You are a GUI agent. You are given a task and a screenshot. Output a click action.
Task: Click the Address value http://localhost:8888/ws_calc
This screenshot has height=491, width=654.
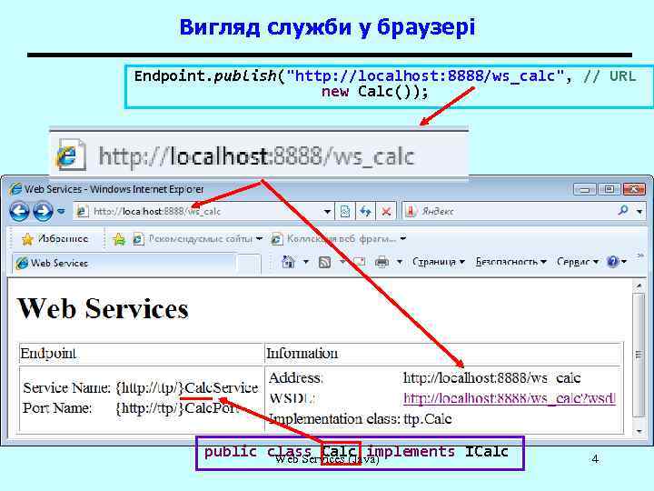[x=491, y=378]
